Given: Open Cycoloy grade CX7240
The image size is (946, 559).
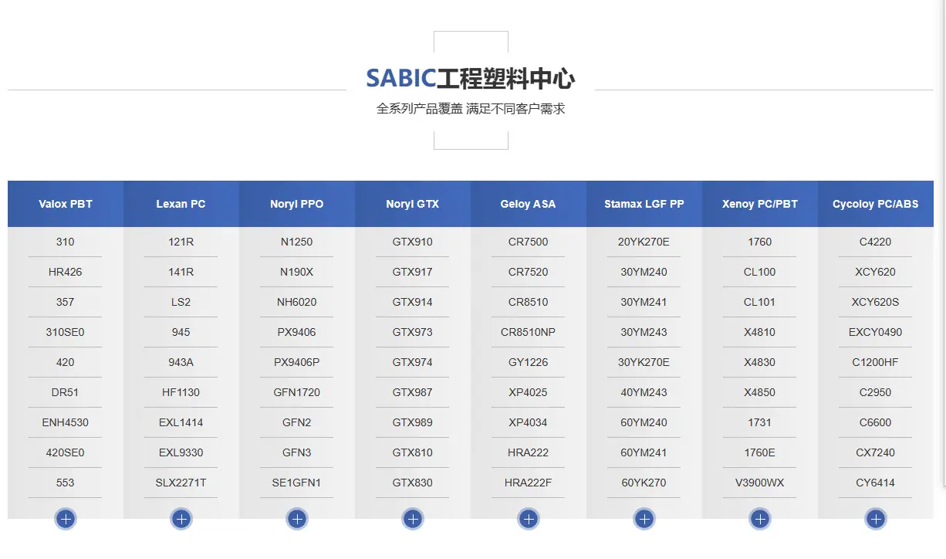Looking at the screenshot, I should coord(876,452).
